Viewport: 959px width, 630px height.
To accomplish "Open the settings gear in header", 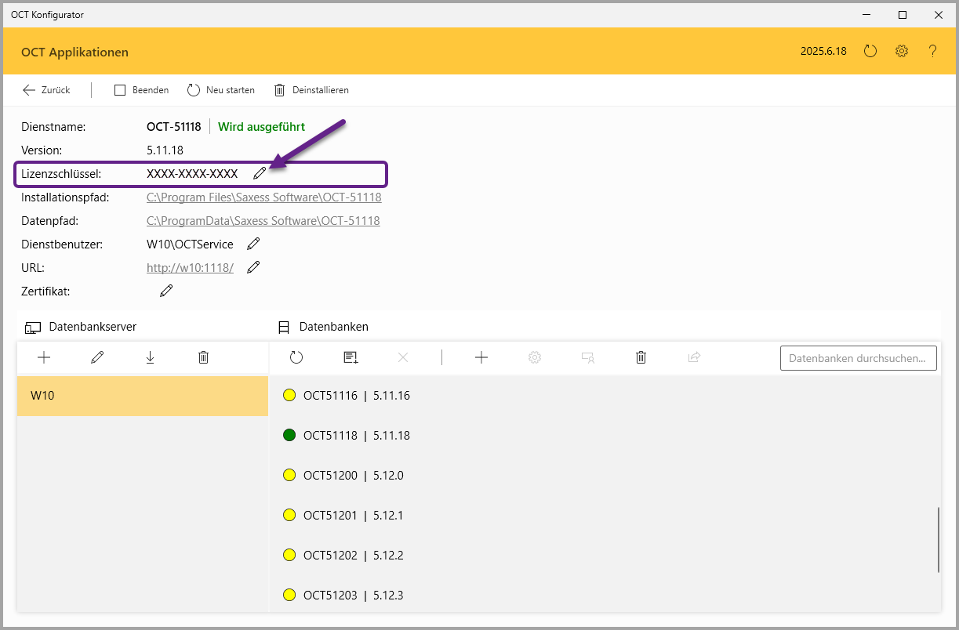I will [902, 51].
